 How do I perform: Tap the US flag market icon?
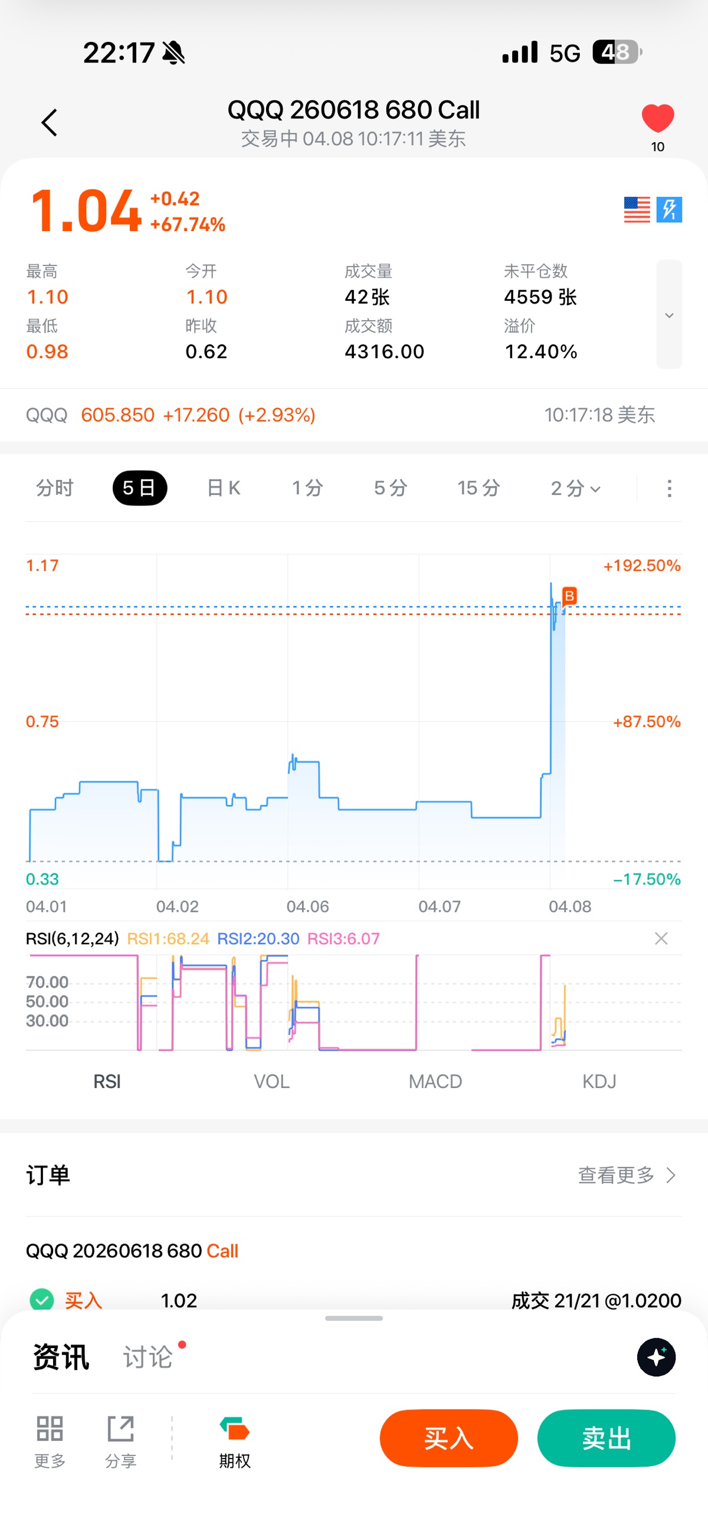tap(636, 209)
